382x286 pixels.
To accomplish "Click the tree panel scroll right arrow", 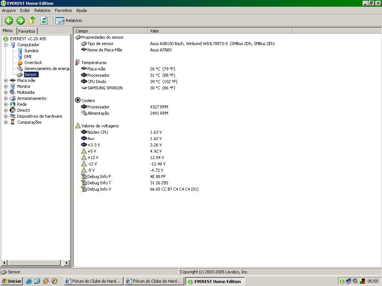I will [67, 263].
